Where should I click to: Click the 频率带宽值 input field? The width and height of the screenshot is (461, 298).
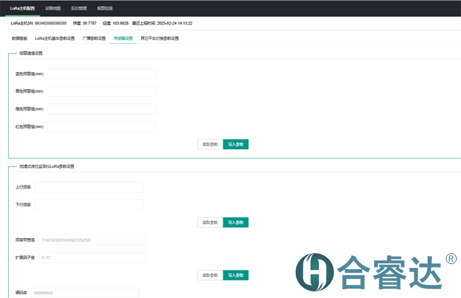(x=92, y=240)
